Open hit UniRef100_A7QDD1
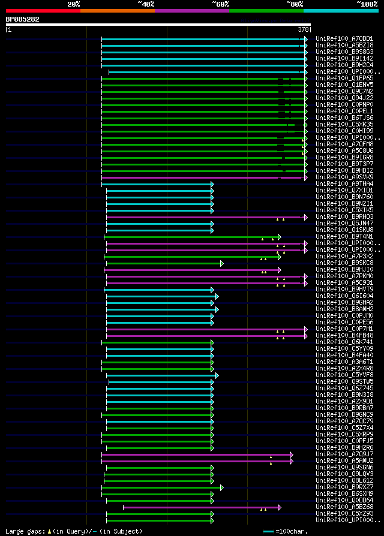Image resolution: width=384 pixels, height=536 pixels. point(344,39)
